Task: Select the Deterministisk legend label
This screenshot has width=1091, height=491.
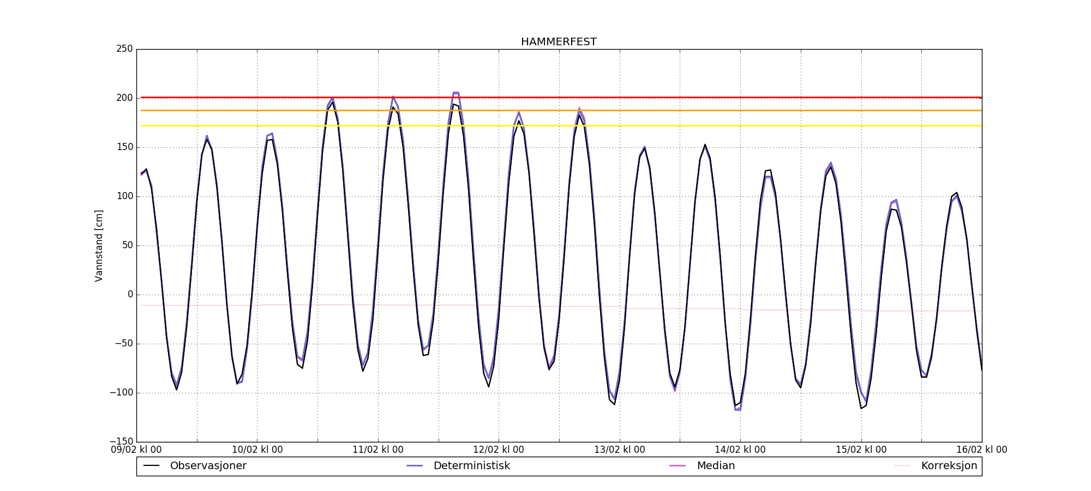Action: click(472, 466)
